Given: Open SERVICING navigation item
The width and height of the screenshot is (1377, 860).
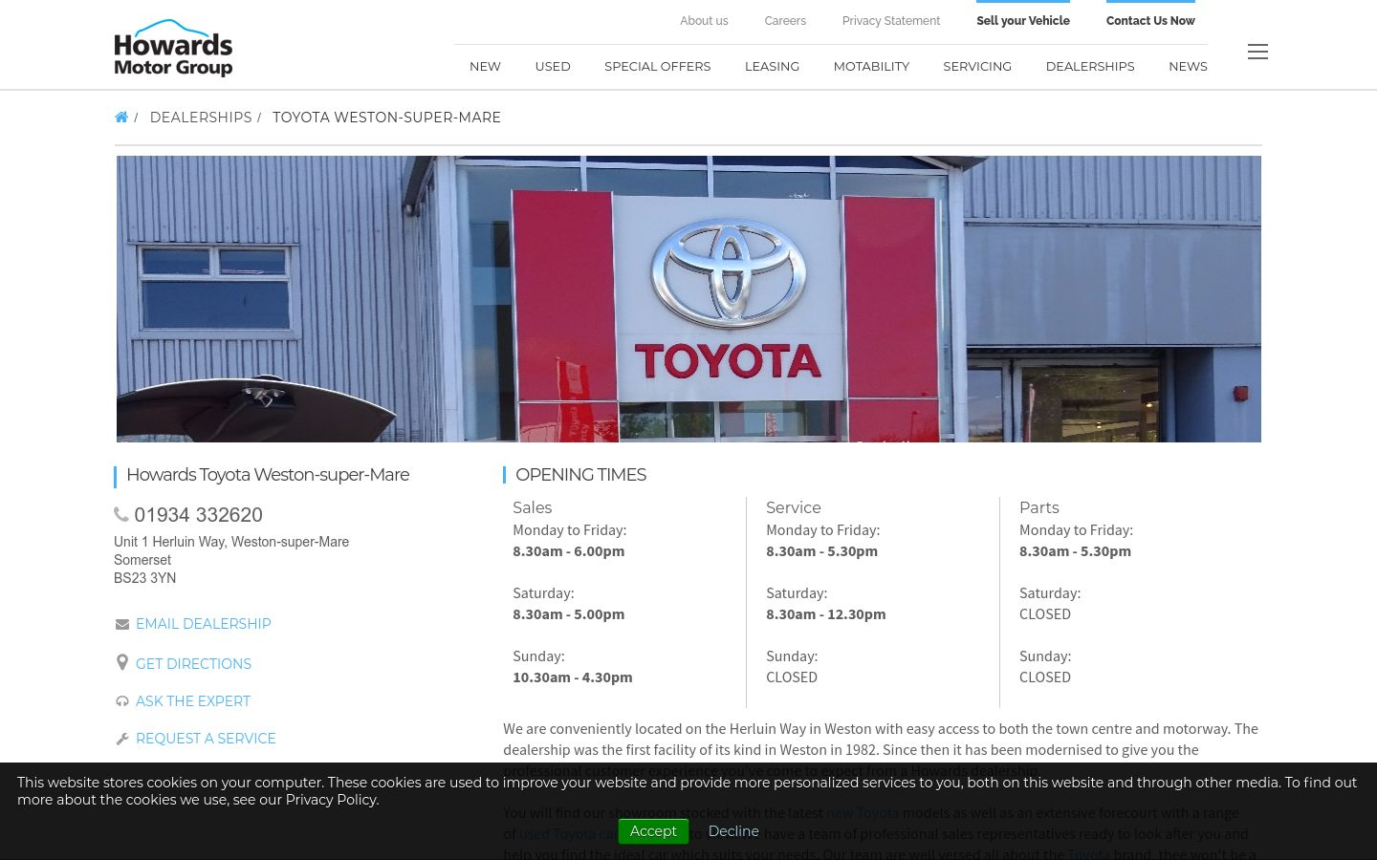Looking at the screenshot, I should pyautogui.click(x=977, y=66).
